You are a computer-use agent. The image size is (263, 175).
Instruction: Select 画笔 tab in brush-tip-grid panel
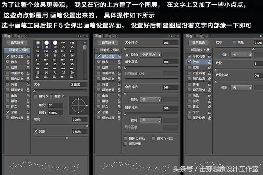point(7,36)
